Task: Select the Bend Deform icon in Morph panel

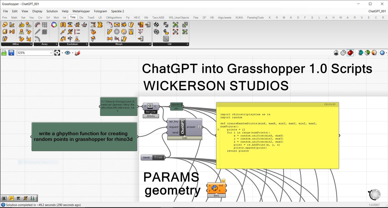Action: [x=110, y=25]
